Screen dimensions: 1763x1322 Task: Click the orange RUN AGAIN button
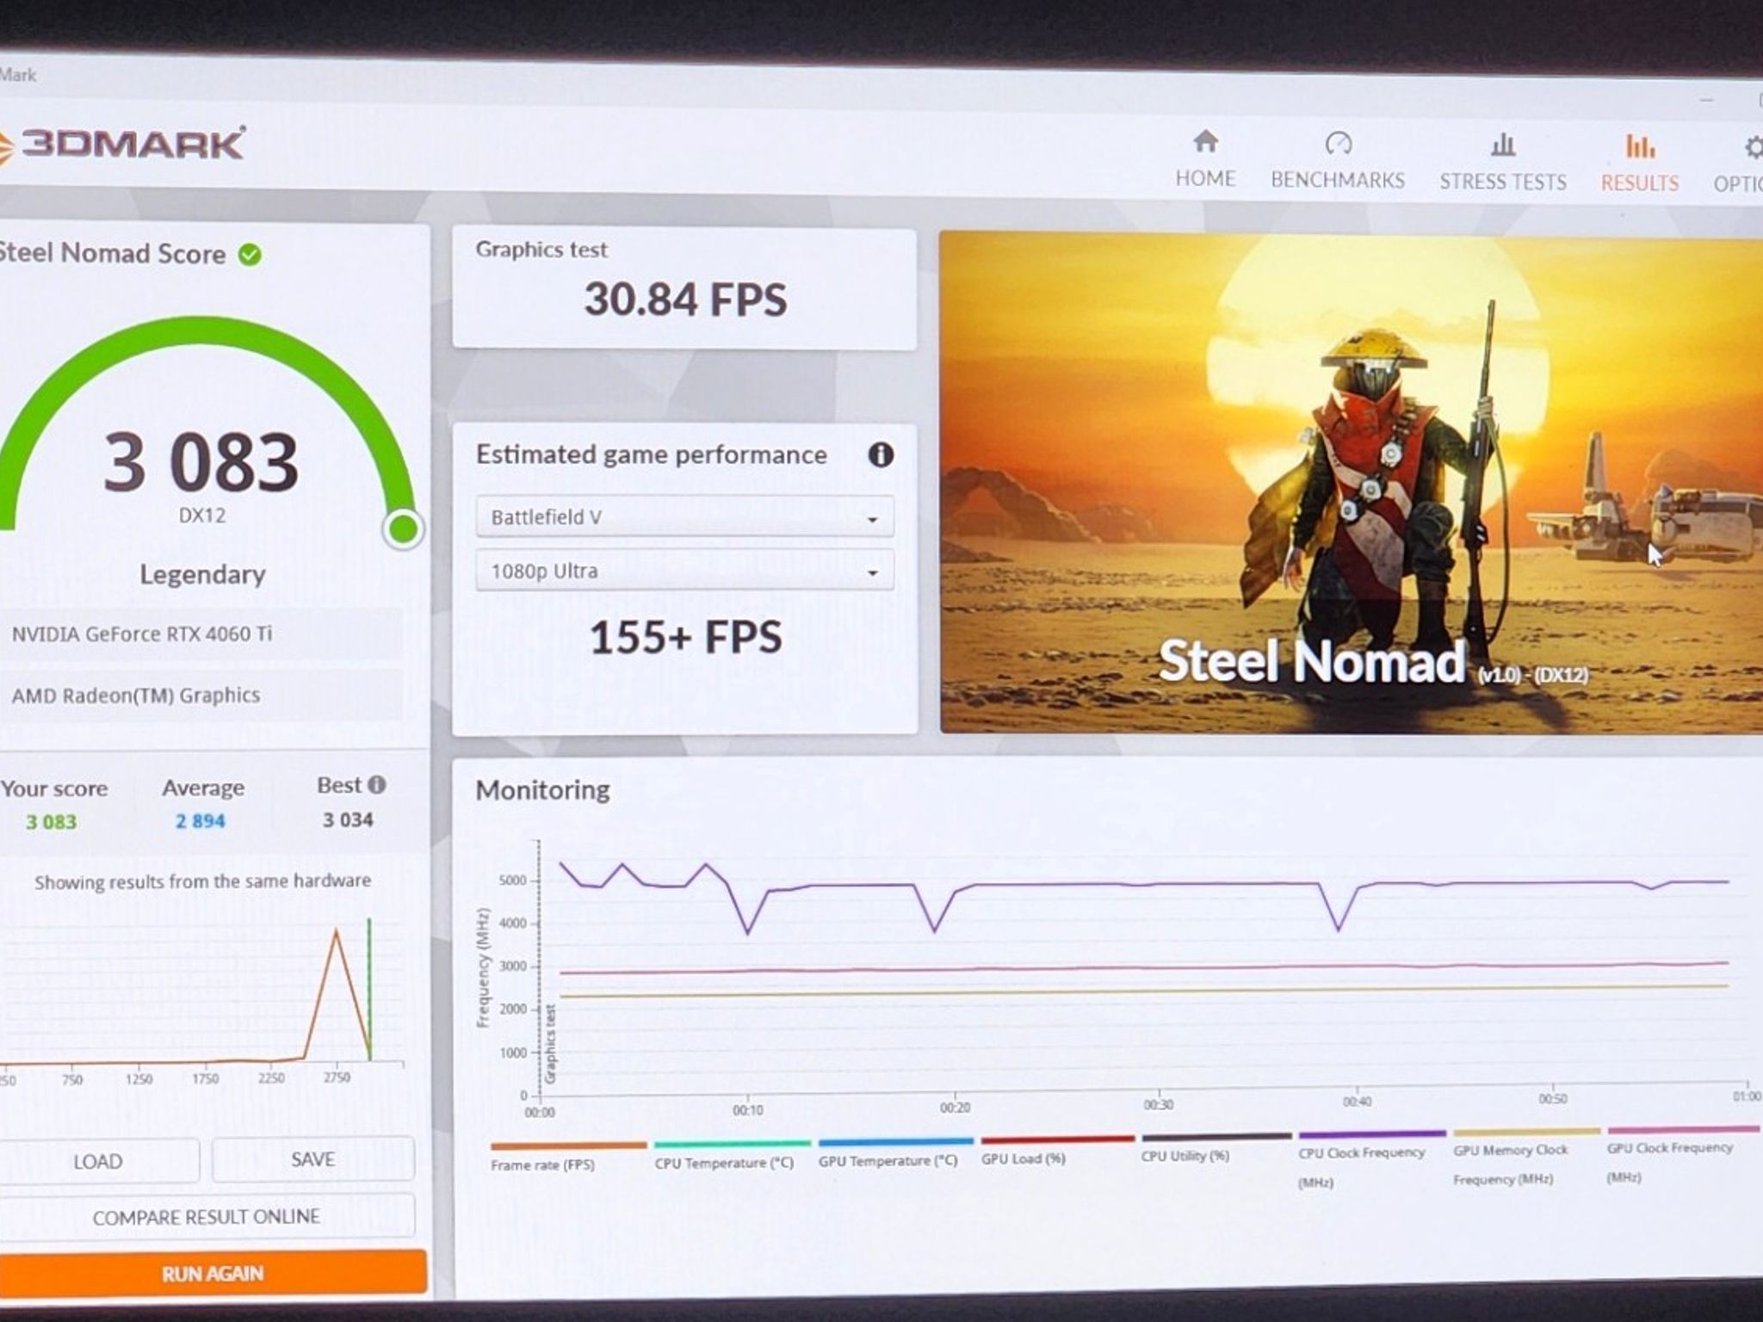pyautogui.click(x=213, y=1273)
